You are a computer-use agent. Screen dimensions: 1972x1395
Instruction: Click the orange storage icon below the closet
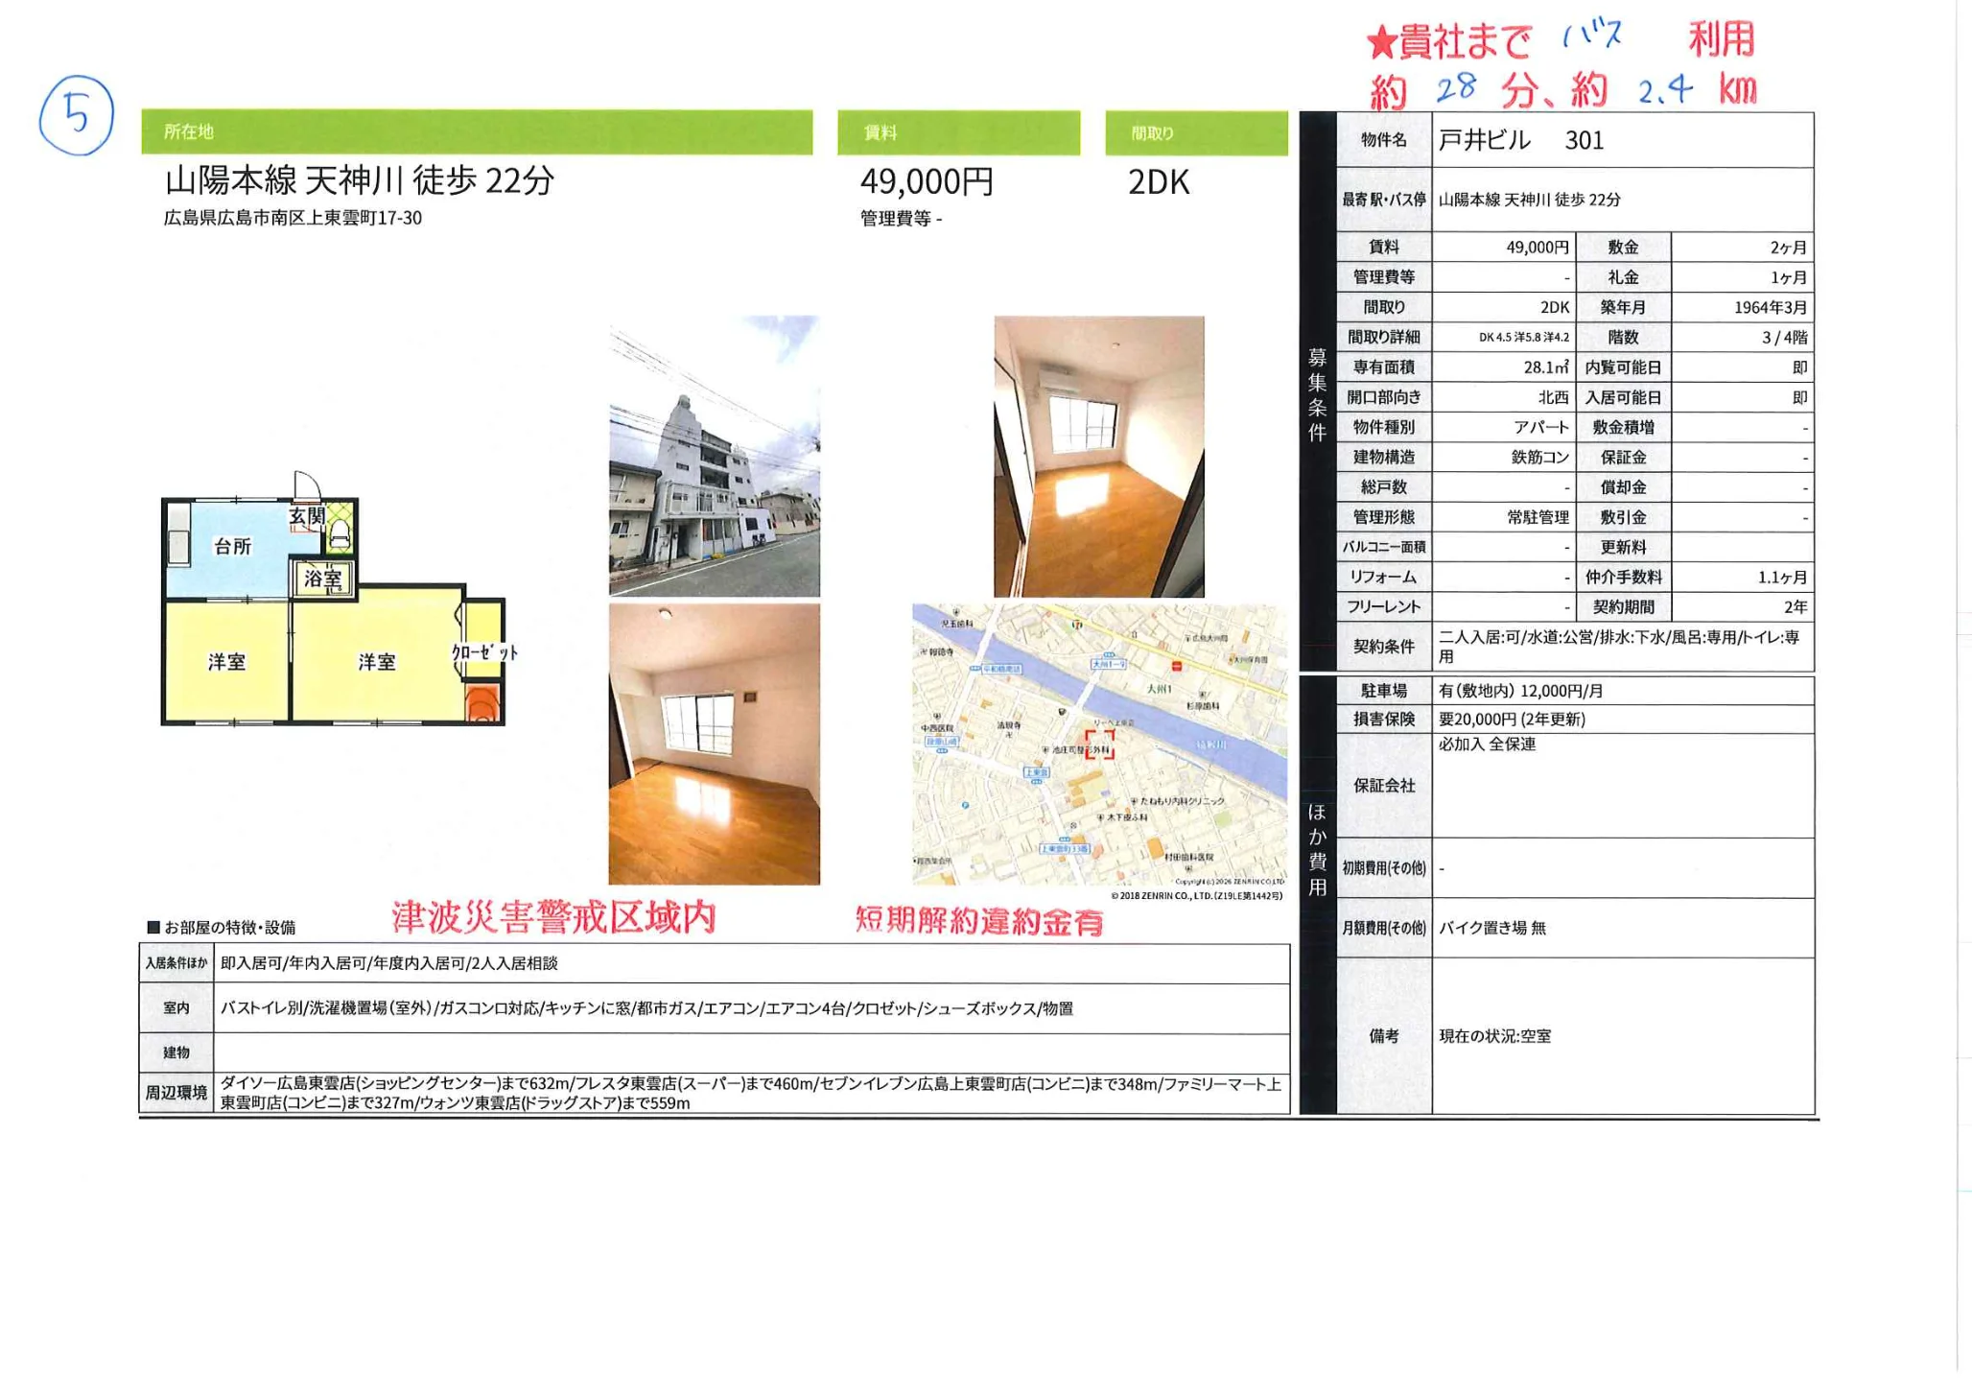click(x=482, y=703)
